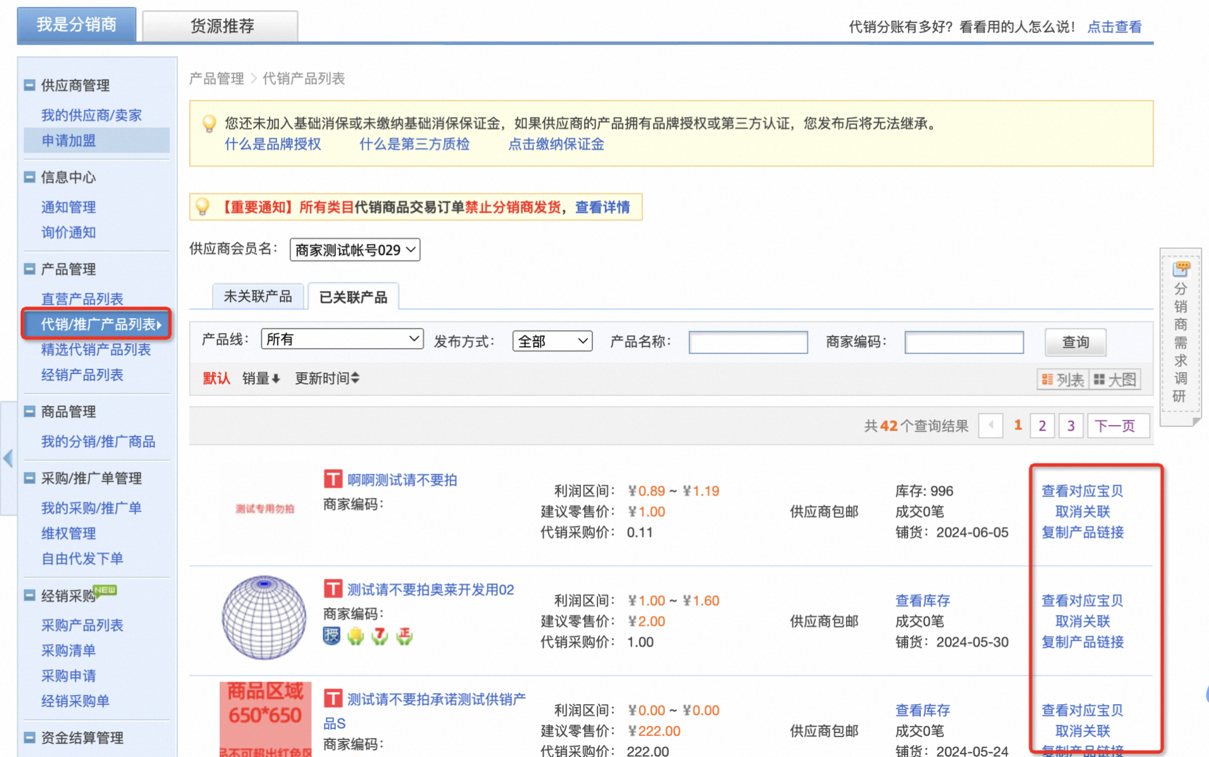Select the 已关联产品 tab
The width and height of the screenshot is (1209, 757).
coord(353,297)
